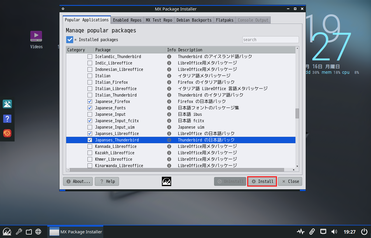Open the file manager icon in taskbar
The image size is (371, 238).
[29, 232]
